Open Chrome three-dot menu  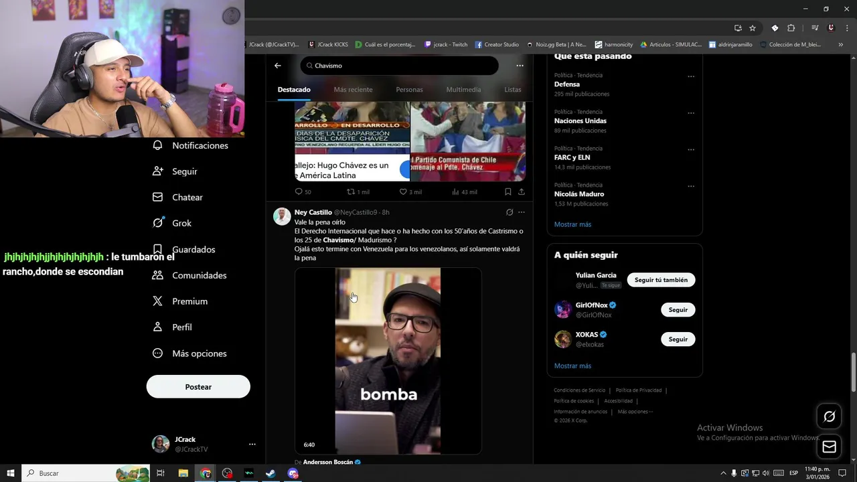point(846,28)
